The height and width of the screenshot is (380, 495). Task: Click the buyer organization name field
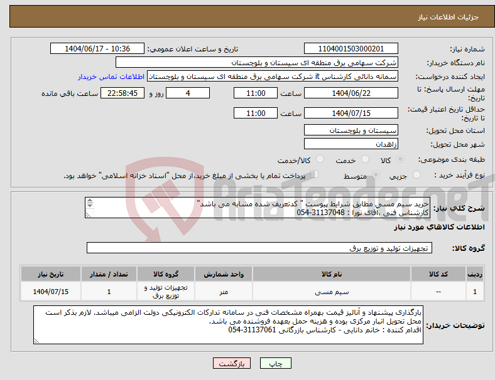(257, 62)
